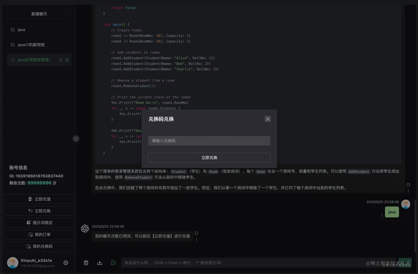Open more options beside the 'java' user message

pyautogui.click(x=382, y=215)
